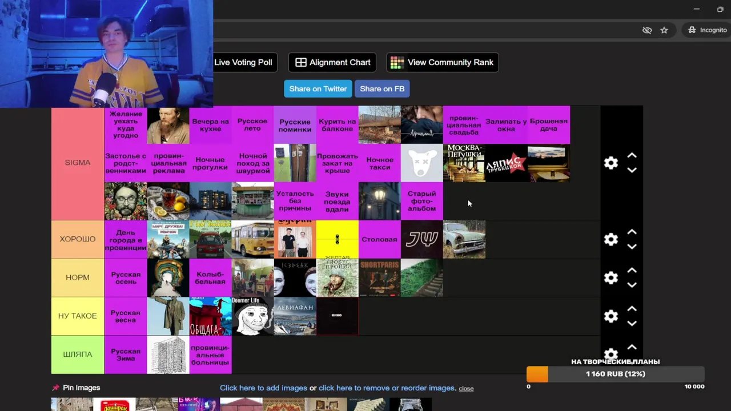Select the 'Вечера на кухне' tile

tap(210, 124)
